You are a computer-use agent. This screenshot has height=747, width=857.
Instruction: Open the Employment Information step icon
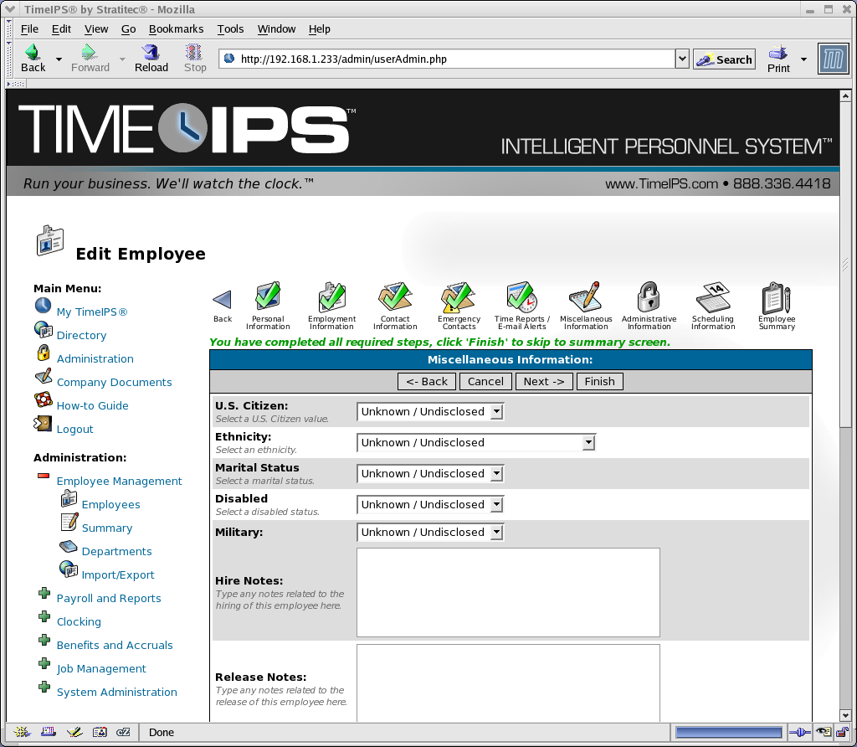[331, 296]
